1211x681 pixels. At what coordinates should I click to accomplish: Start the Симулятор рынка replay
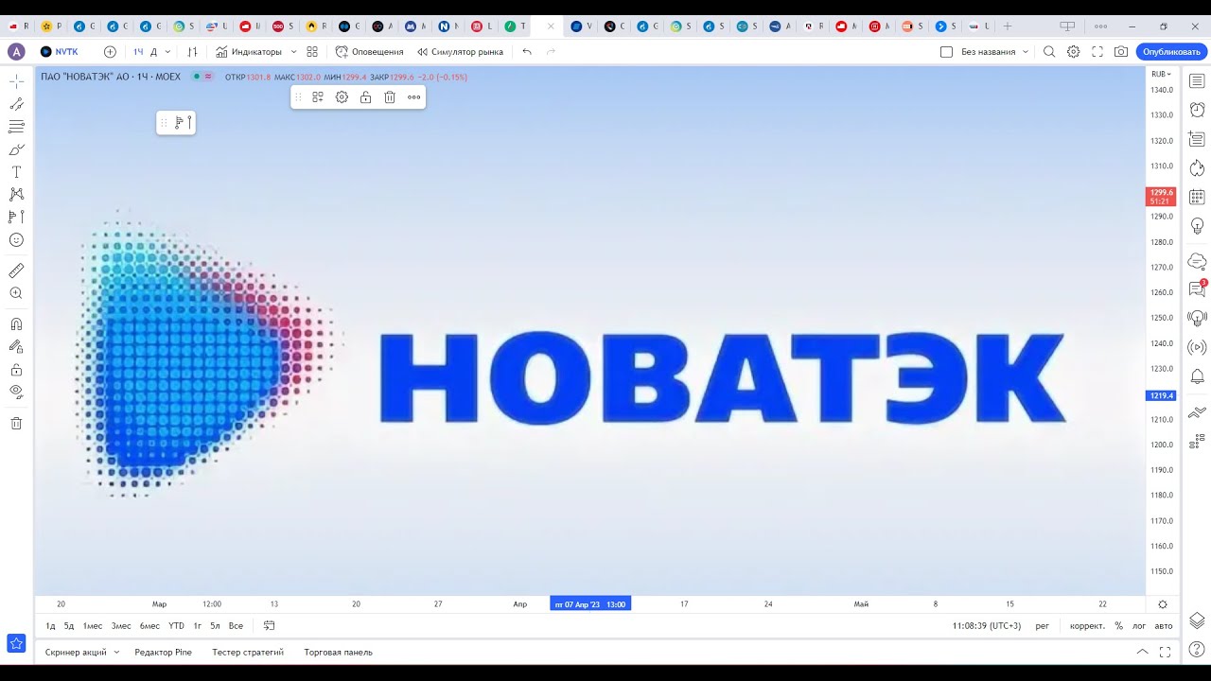pyautogui.click(x=460, y=52)
